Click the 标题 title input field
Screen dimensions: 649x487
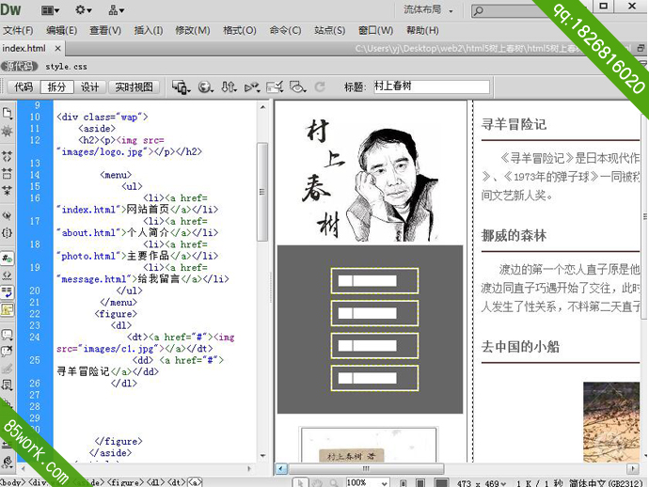pyautogui.click(x=432, y=86)
